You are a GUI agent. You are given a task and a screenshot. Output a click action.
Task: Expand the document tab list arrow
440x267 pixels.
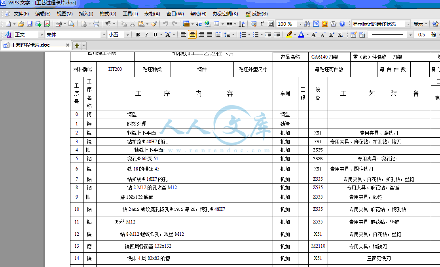83,45
